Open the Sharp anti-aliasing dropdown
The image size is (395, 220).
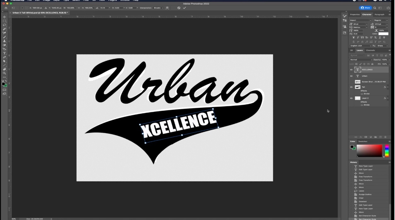[x=382, y=46]
